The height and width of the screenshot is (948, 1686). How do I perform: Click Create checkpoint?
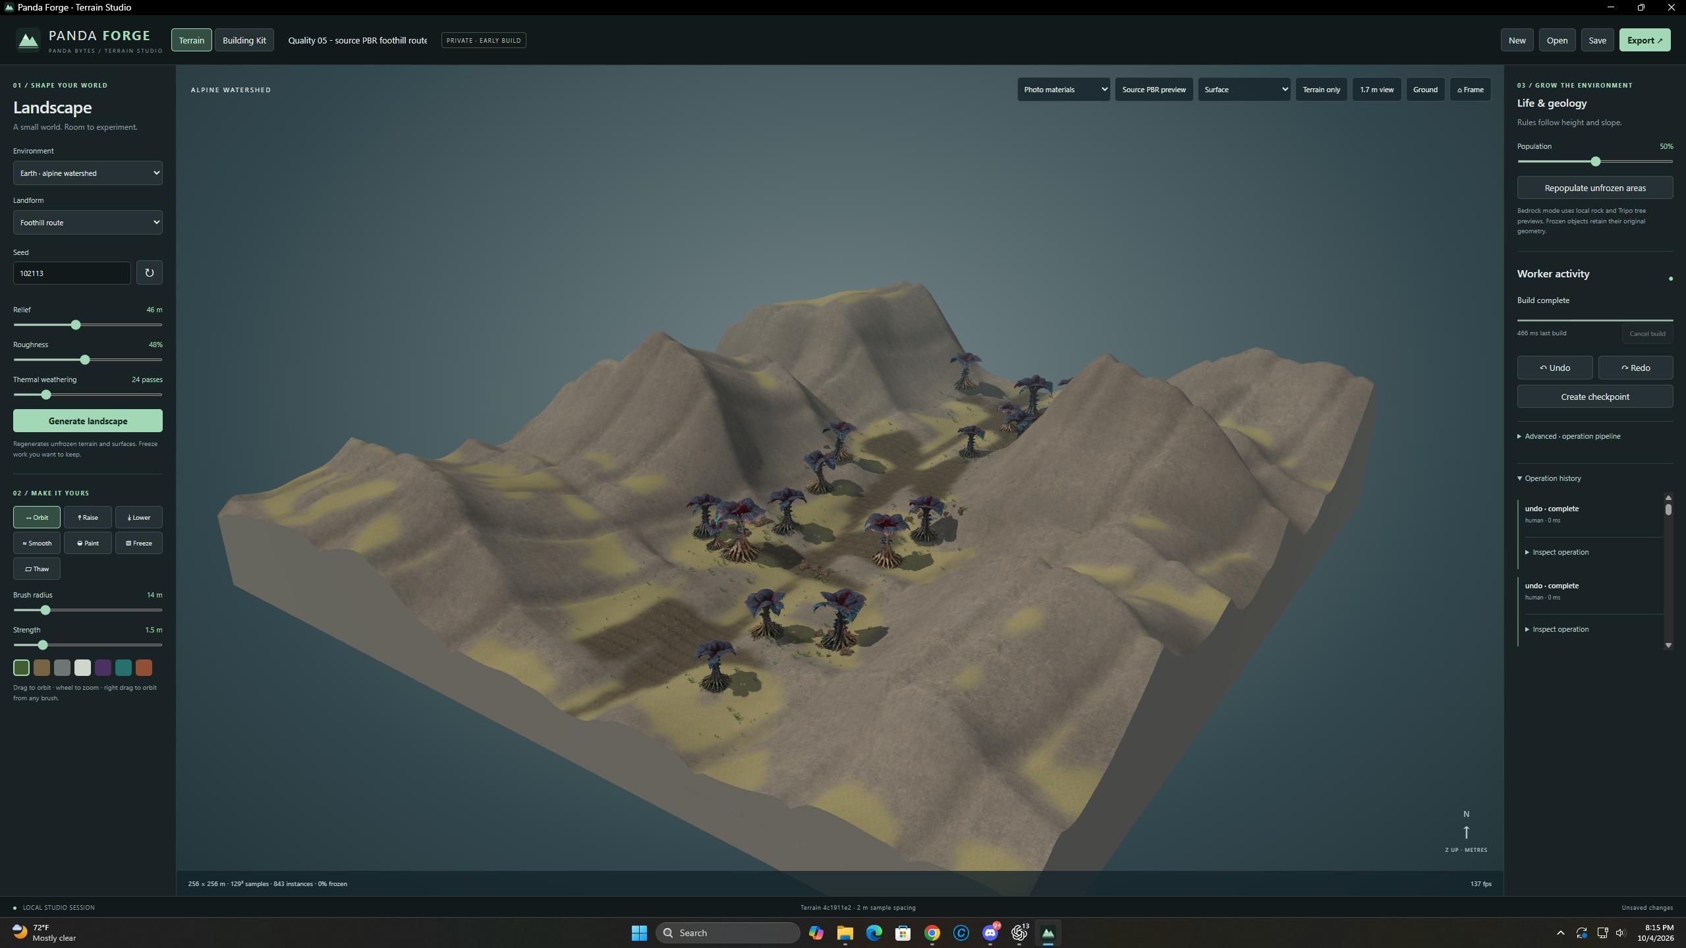[x=1594, y=397]
